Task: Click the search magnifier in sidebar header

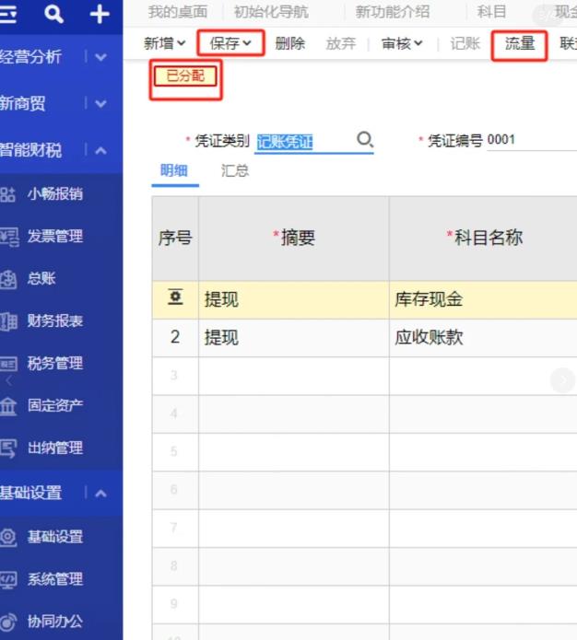Action: (54, 14)
